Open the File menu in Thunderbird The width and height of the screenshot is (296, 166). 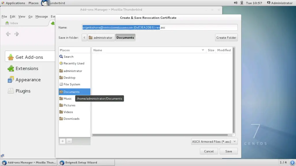click(4, 16)
